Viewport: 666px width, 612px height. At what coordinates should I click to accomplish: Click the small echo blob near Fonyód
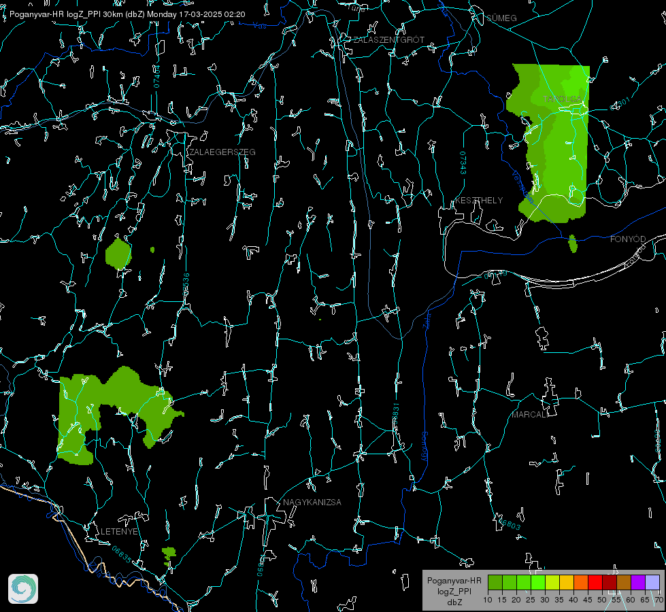pyautogui.click(x=573, y=243)
